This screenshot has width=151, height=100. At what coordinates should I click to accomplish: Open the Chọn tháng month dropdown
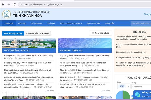(x=141, y=87)
